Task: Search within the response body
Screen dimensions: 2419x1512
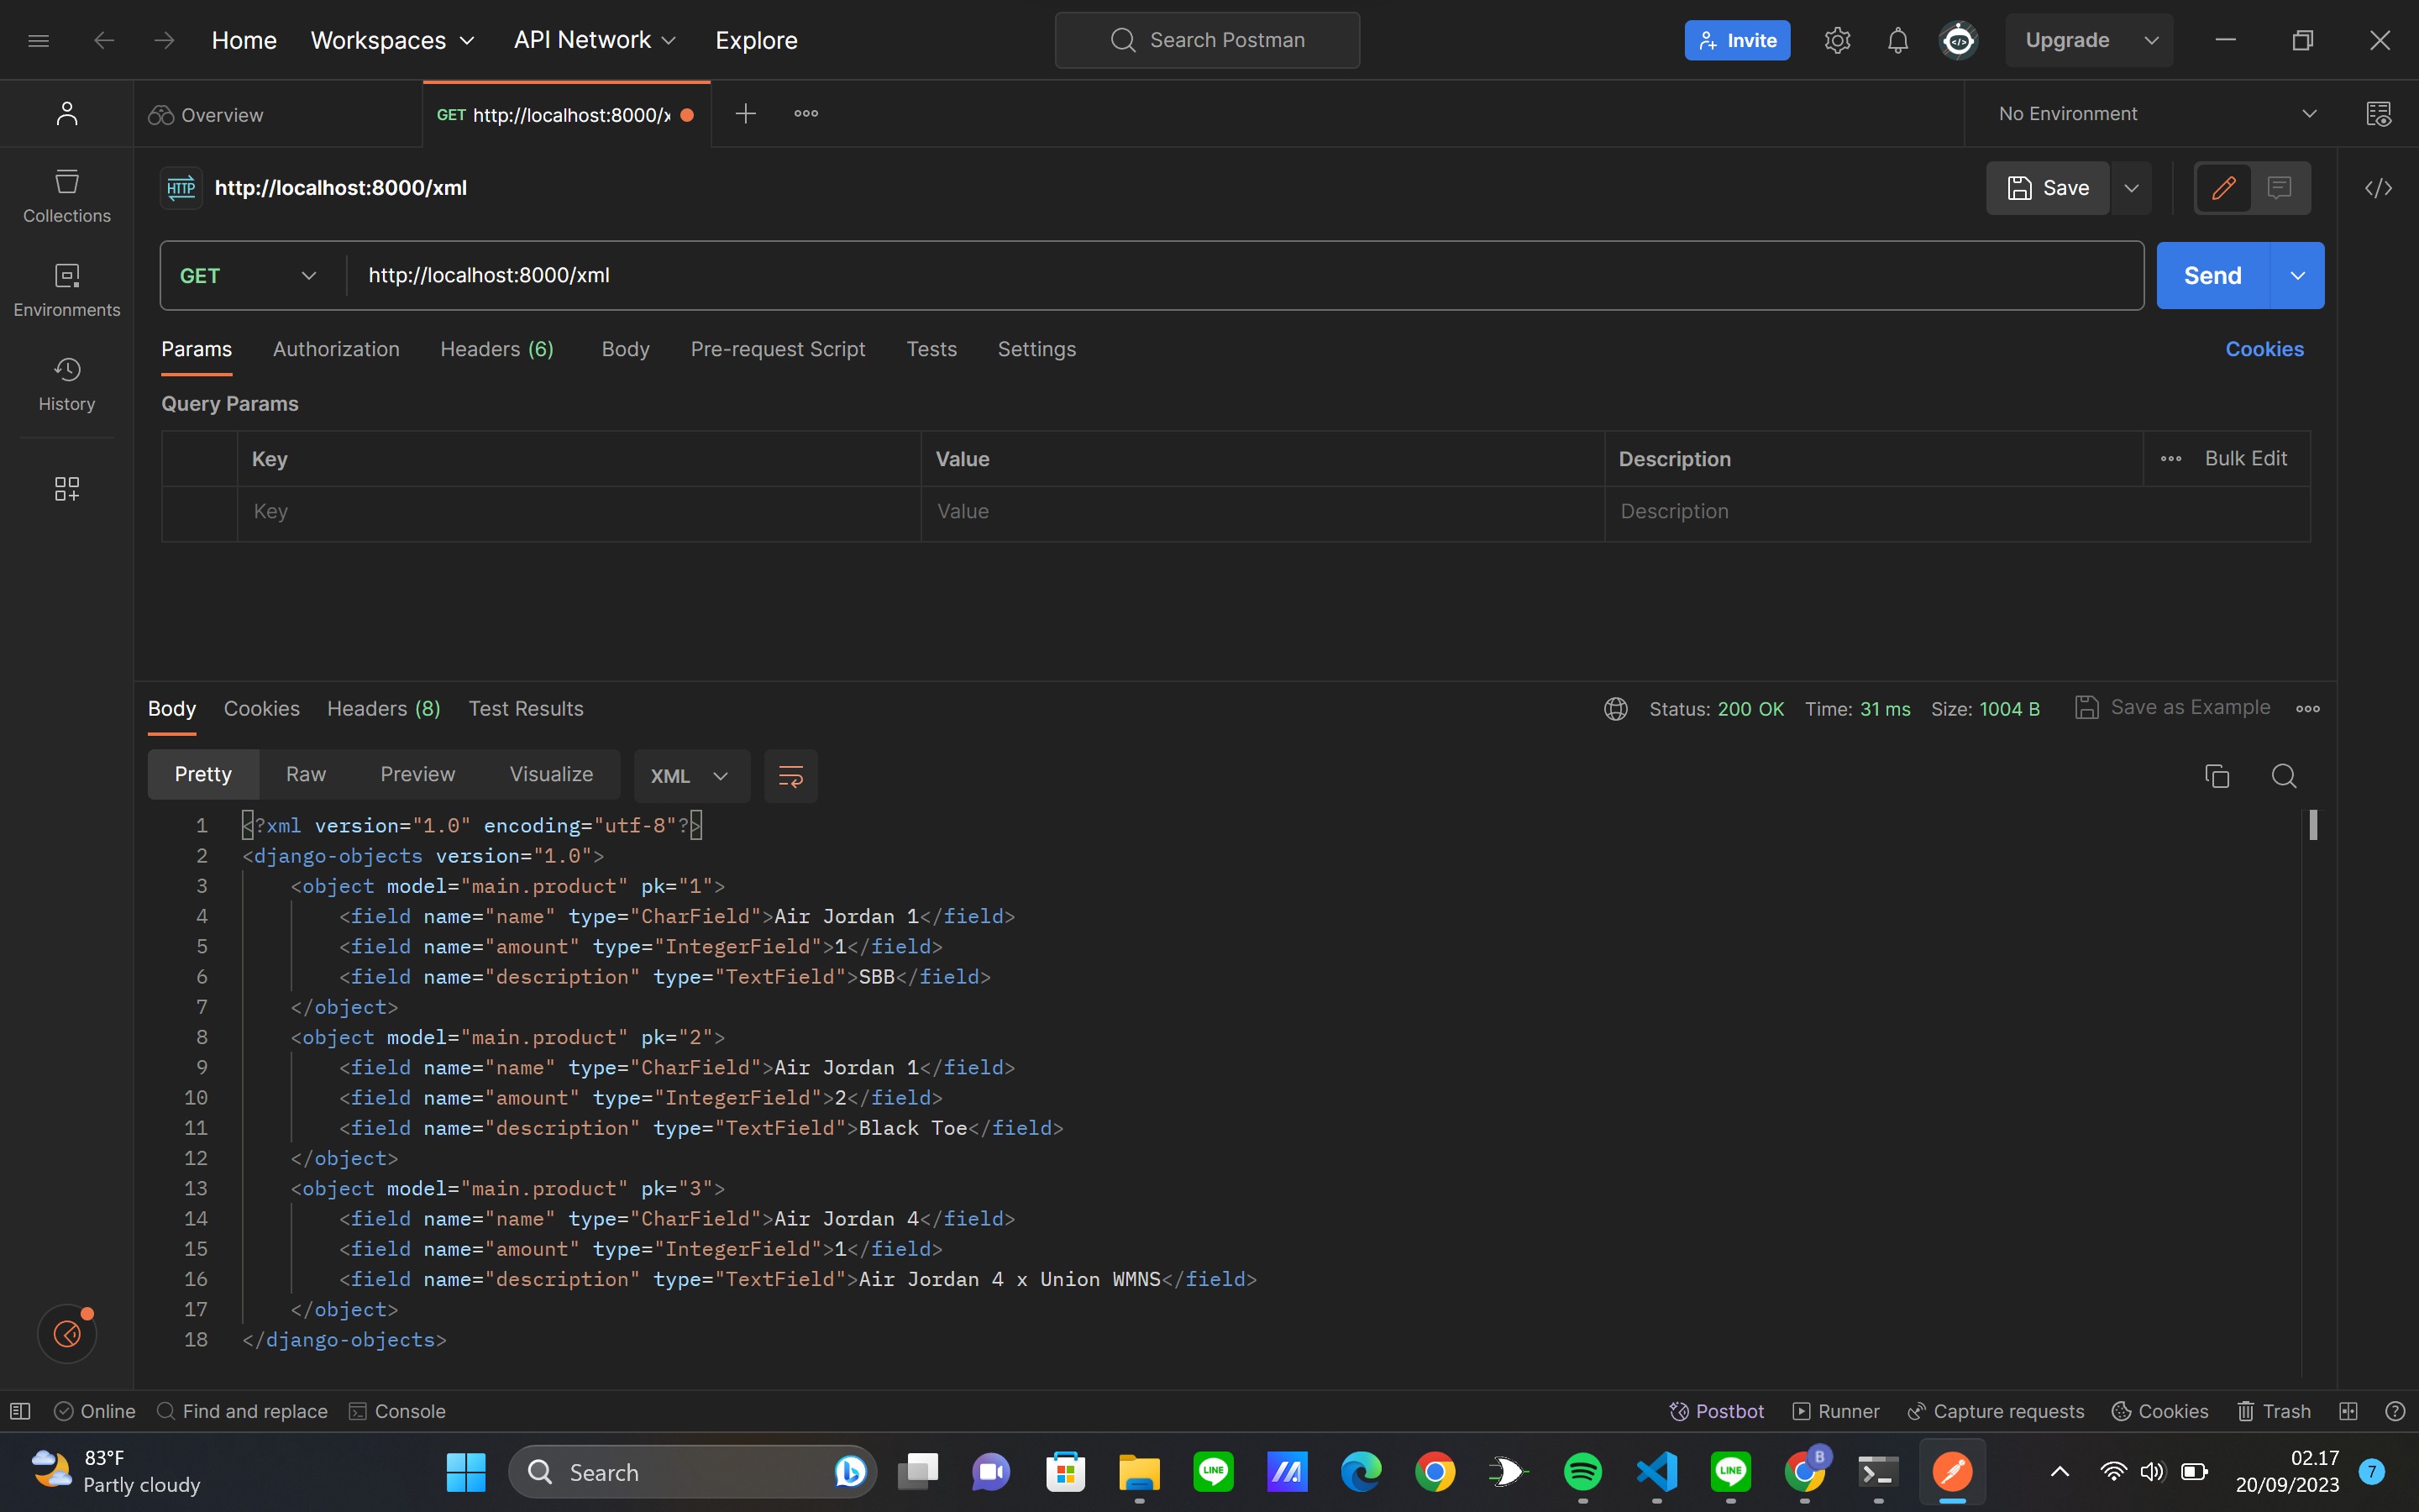Action: 2284,776
